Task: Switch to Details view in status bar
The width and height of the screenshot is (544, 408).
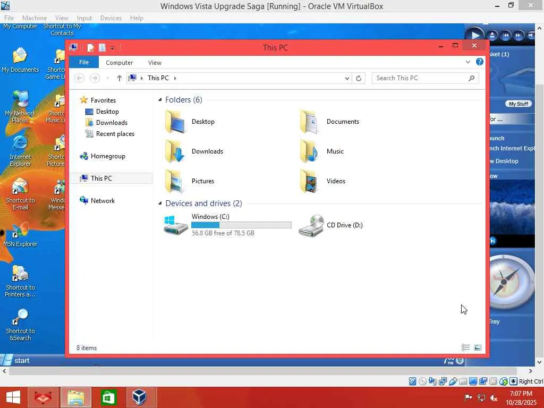Action: (x=465, y=347)
